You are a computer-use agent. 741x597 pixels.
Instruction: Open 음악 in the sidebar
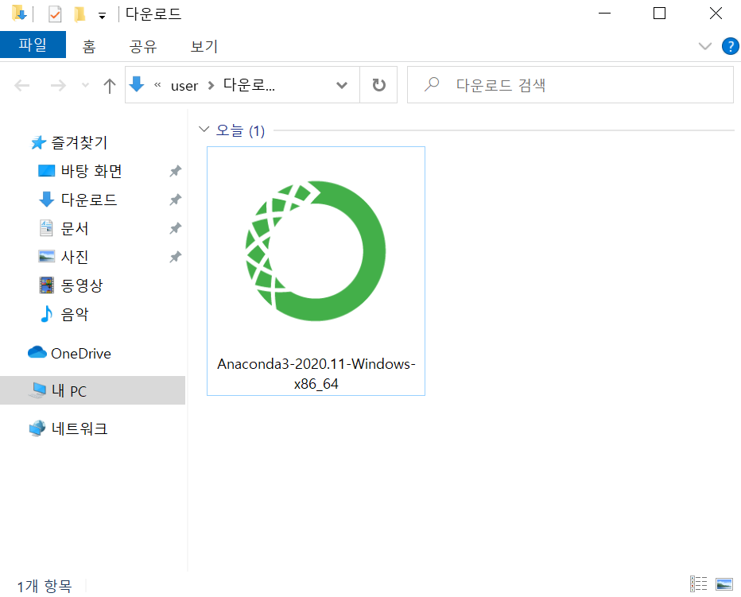(75, 314)
